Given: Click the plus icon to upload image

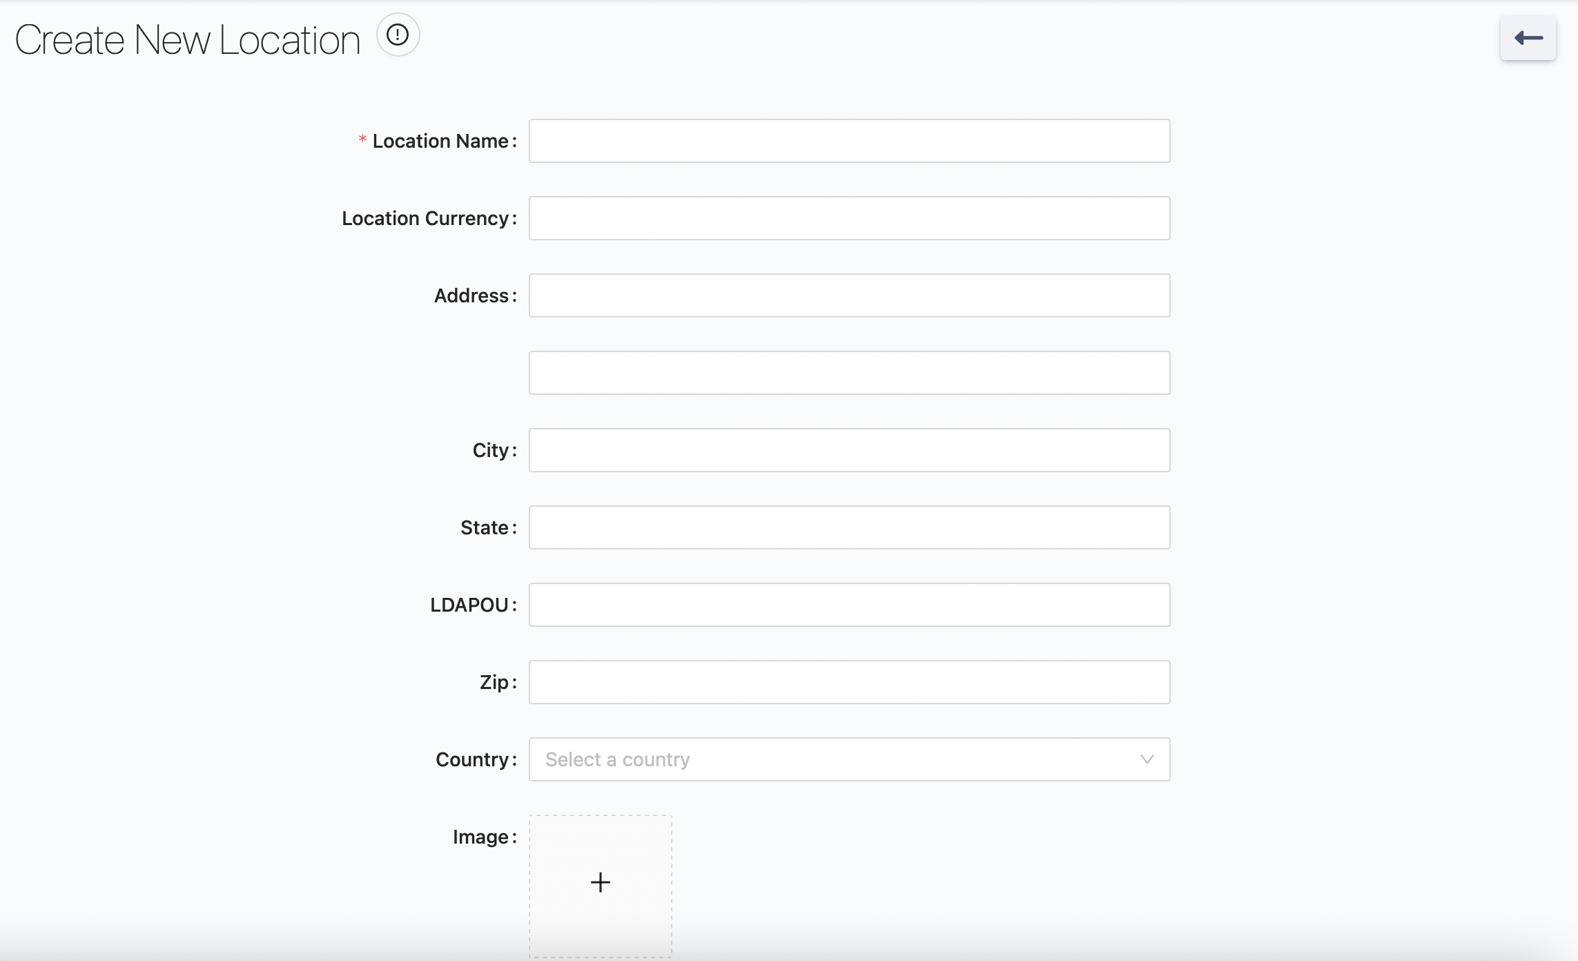Looking at the screenshot, I should pyautogui.click(x=601, y=882).
